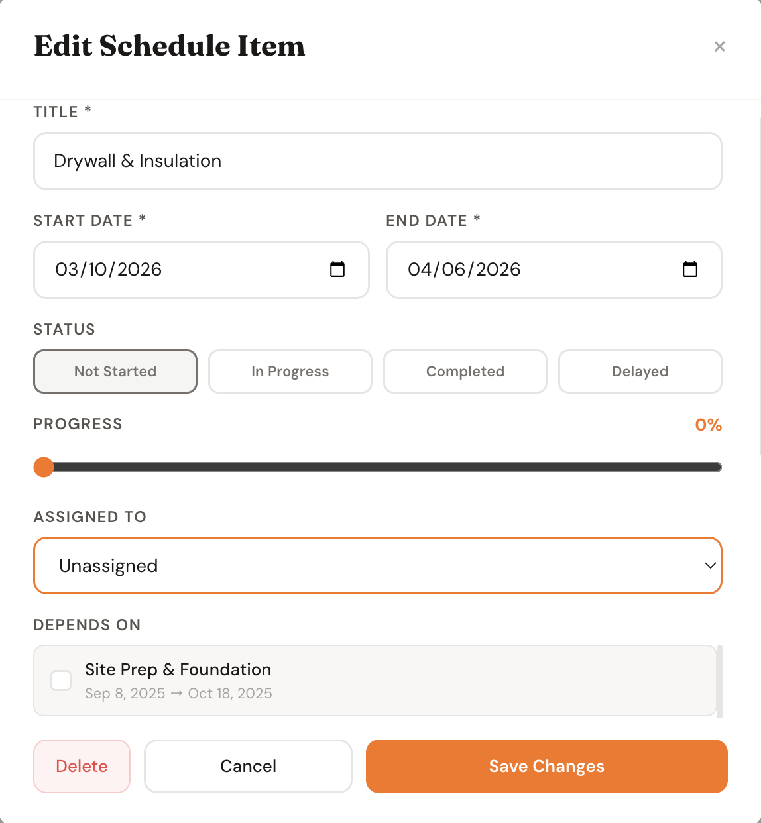The width and height of the screenshot is (761, 823).
Task: Click the chevron on the Assigned To dropdown
Action: tap(708, 566)
